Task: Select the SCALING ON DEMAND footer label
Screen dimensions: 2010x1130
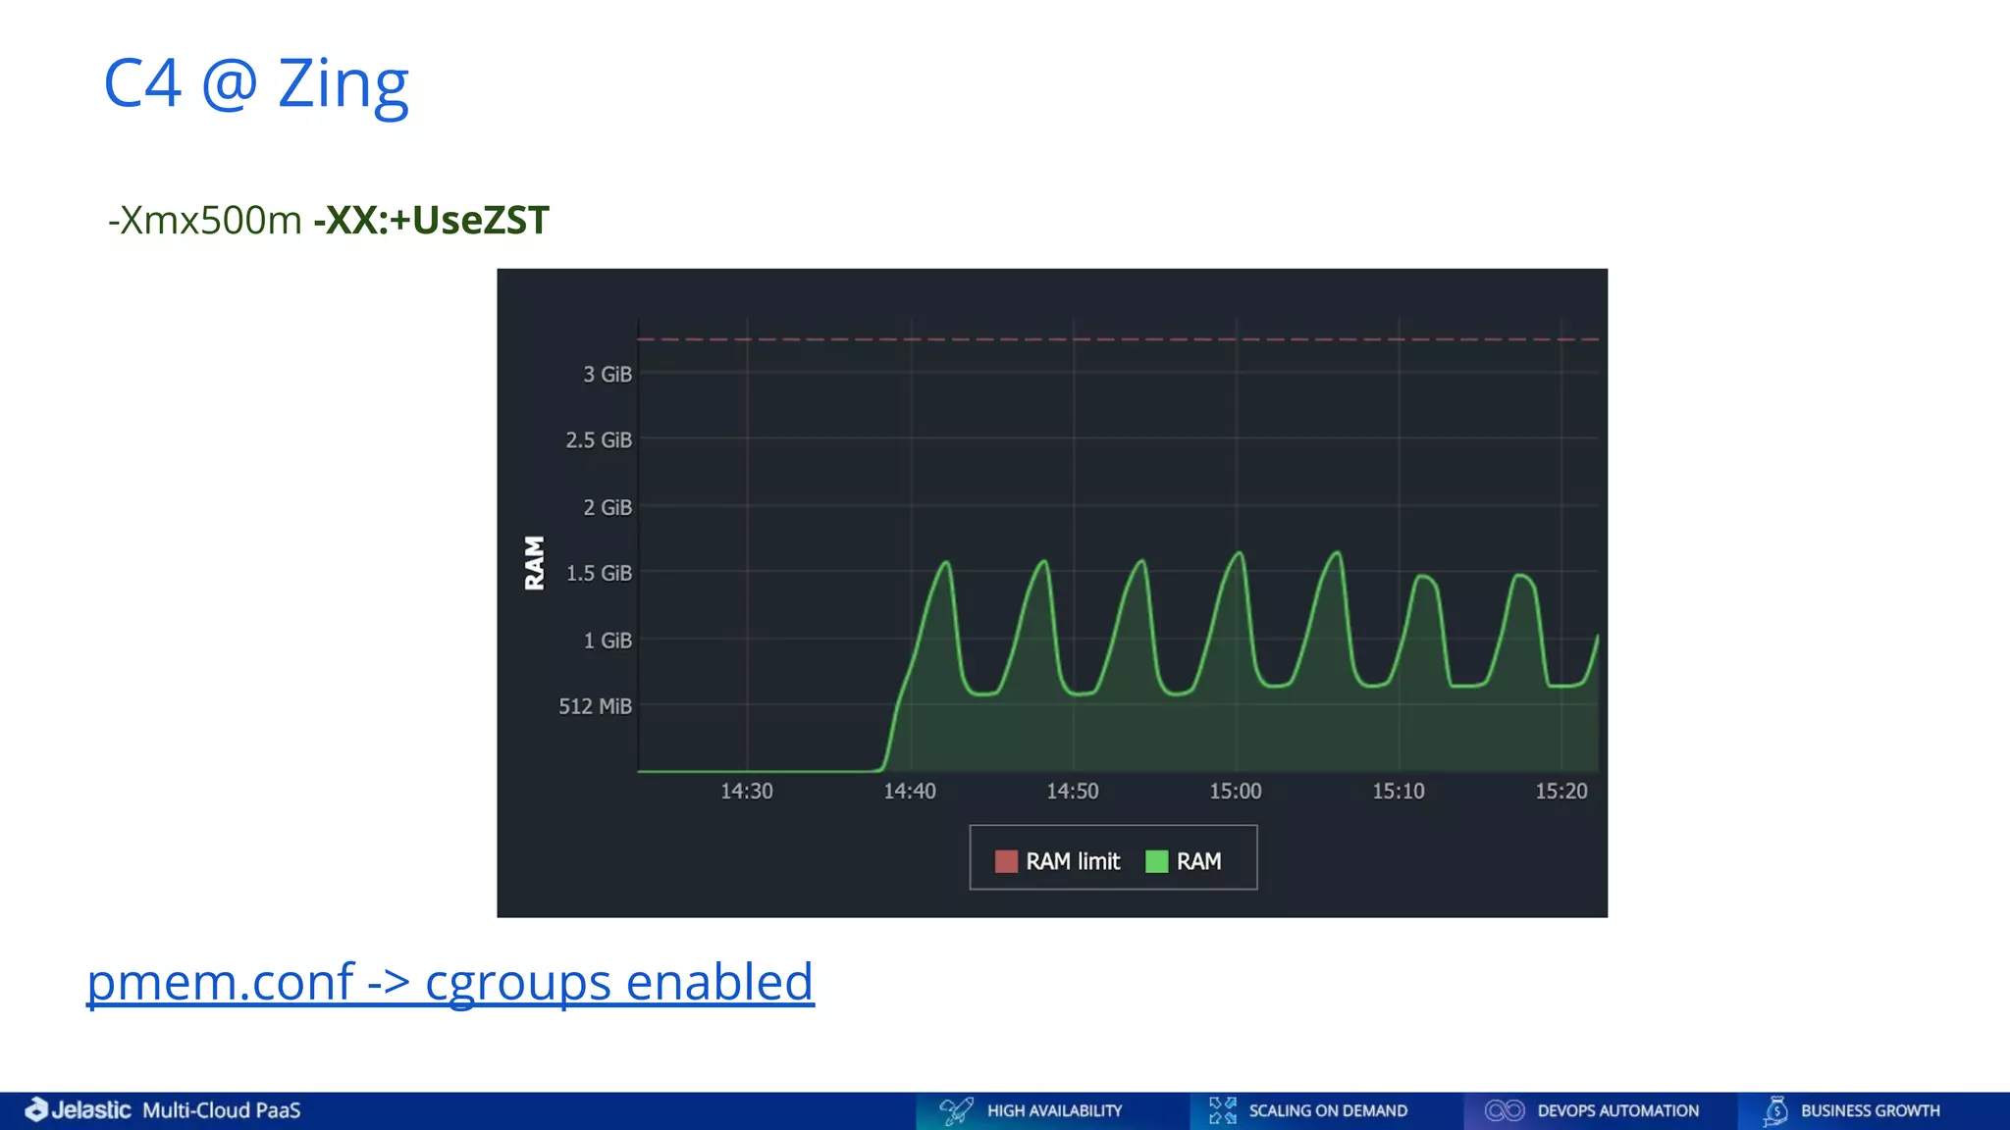Action: (1328, 1110)
